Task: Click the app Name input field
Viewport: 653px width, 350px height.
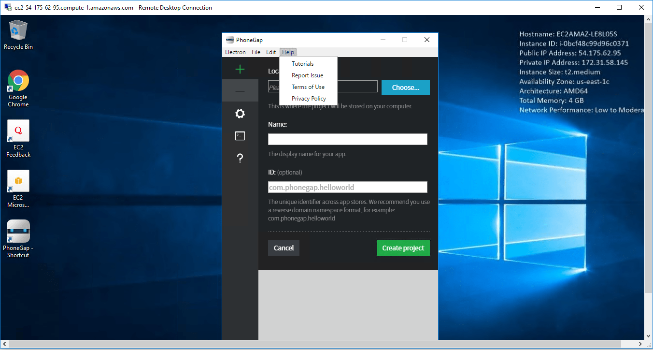Action: point(347,139)
